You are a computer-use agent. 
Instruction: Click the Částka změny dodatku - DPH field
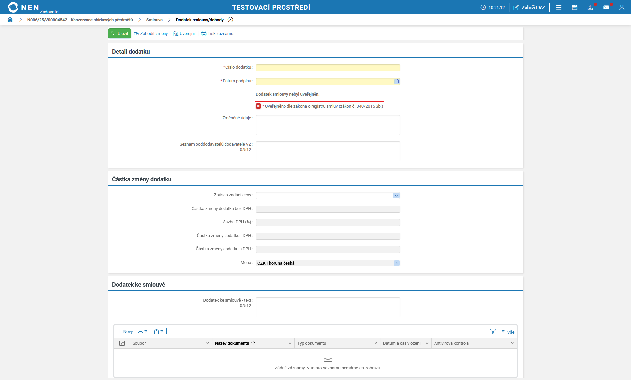(x=328, y=236)
